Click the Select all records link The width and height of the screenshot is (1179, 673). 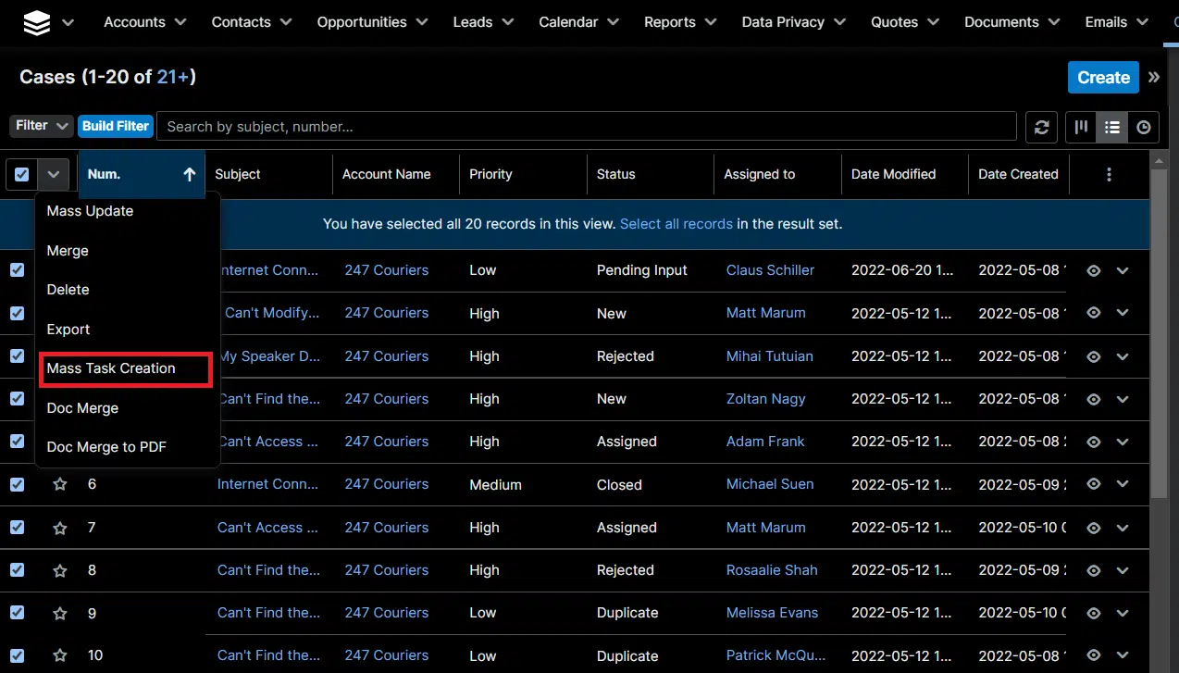[x=676, y=224]
